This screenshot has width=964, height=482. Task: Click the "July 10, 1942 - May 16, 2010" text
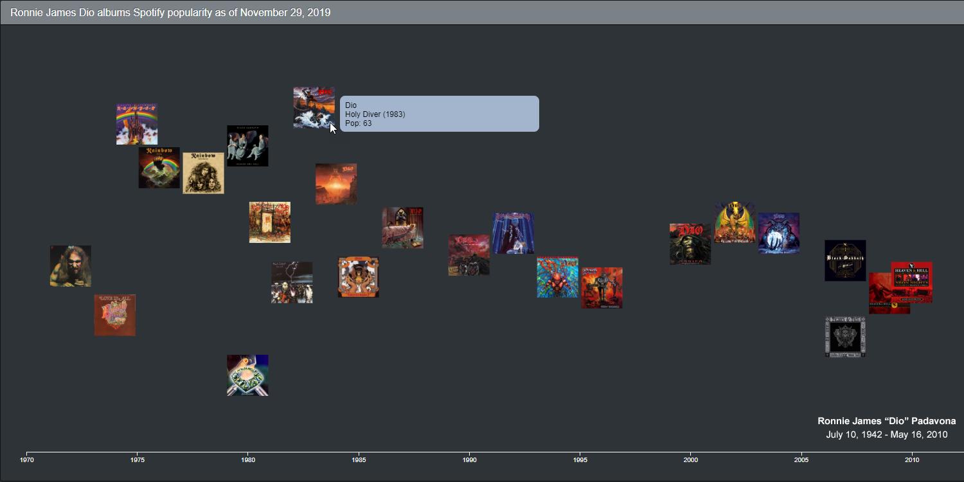click(x=887, y=434)
